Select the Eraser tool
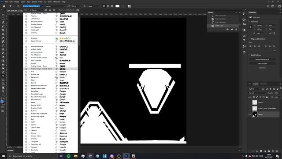Viewport: 282px width, 159px height. [x=3, y=57]
